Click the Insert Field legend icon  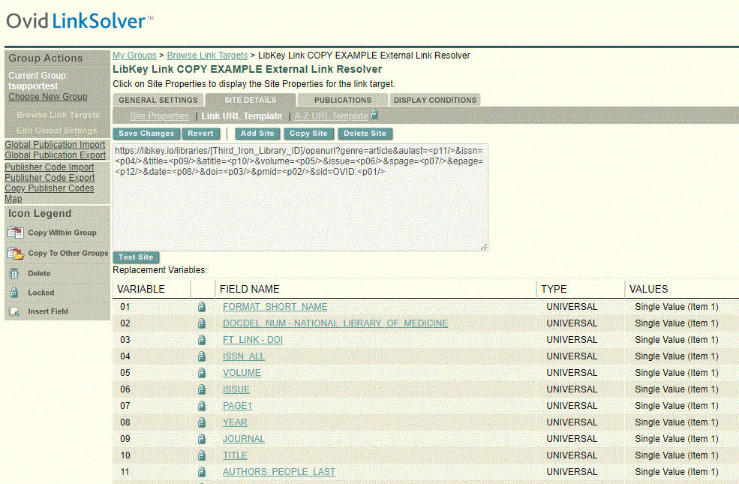point(14,311)
